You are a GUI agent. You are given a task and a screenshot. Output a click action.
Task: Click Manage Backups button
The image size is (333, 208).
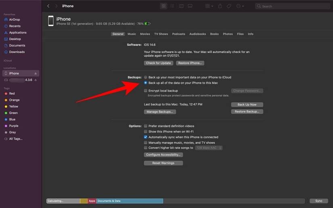click(x=160, y=112)
